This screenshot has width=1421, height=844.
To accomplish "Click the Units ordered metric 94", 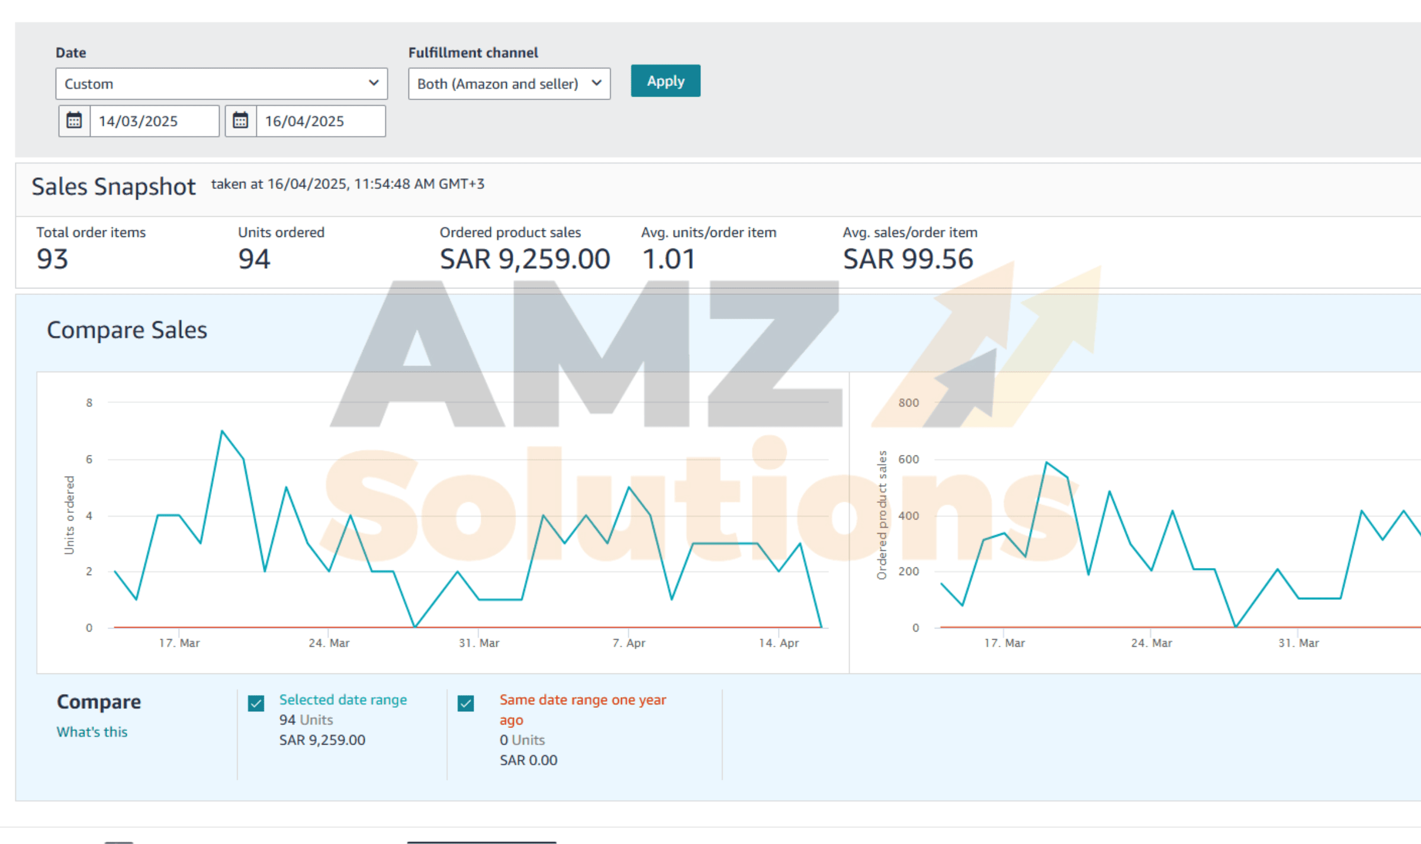I will (x=254, y=259).
